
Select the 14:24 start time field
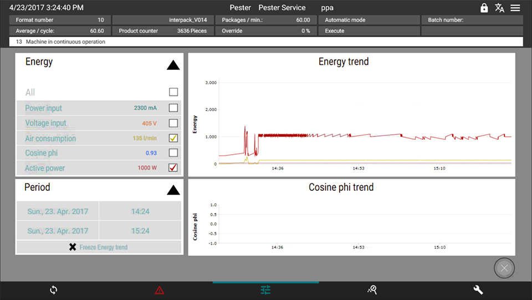(140, 211)
